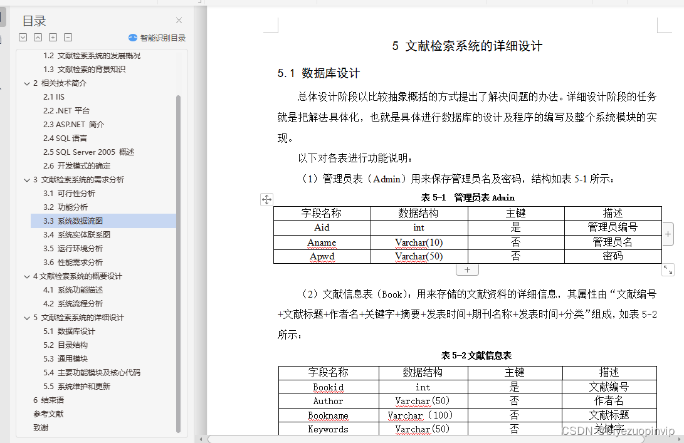Select outline entry '2 相关技术简介'
This screenshot has width=684, height=443.
(60, 83)
